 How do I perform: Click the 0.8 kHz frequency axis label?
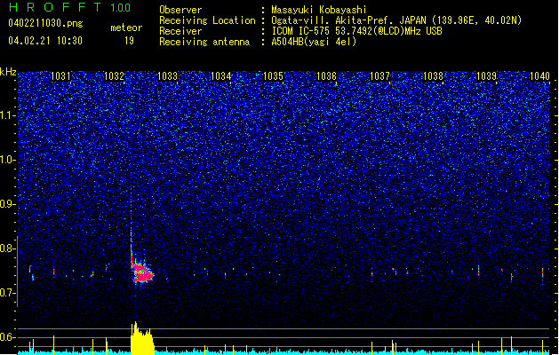tap(8, 248)
